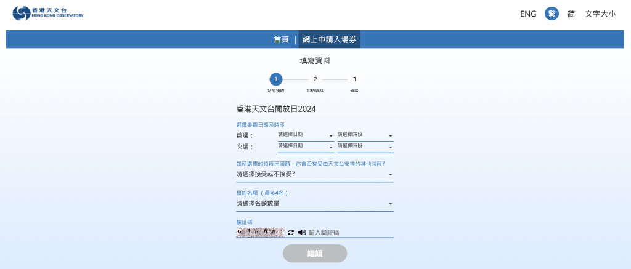The image size is (631, 269).
Task: Switch language to ENG
Action: point(528,14)
